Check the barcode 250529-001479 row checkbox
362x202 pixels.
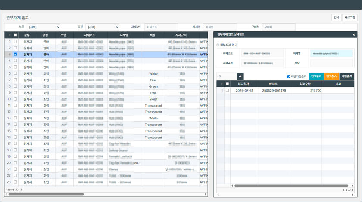(x=228, y=90)
